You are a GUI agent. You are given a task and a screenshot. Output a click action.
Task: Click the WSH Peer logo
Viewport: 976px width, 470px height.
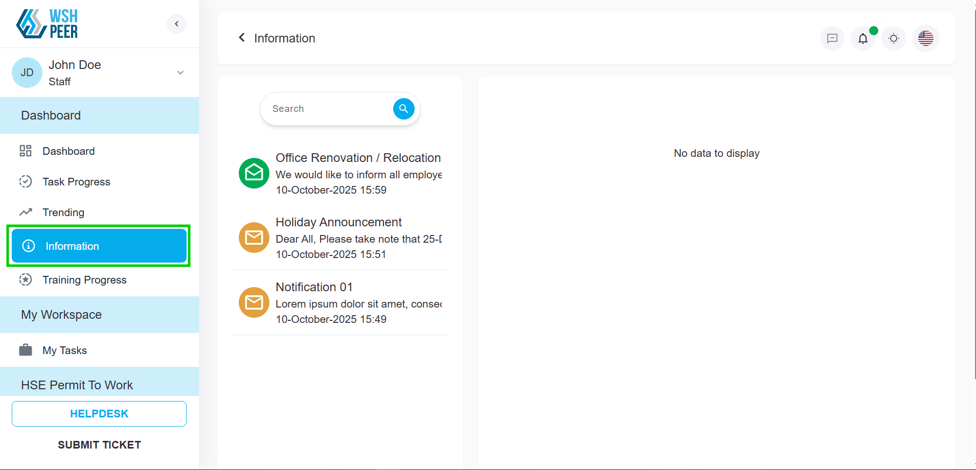[x=47, y=24]
